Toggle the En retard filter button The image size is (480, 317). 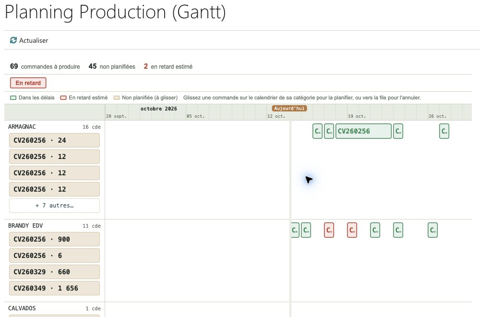28,83
